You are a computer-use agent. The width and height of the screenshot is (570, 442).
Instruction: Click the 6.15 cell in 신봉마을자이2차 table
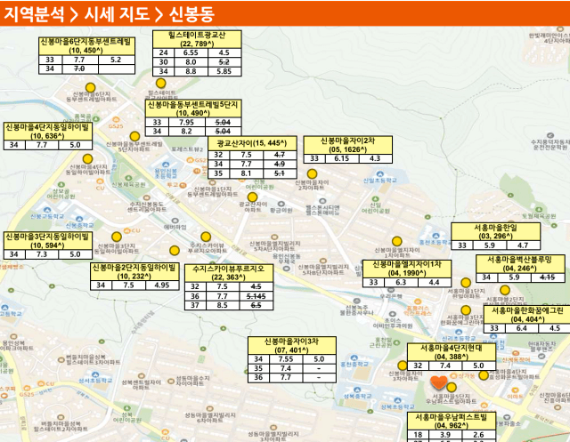(x=342, y=158)
